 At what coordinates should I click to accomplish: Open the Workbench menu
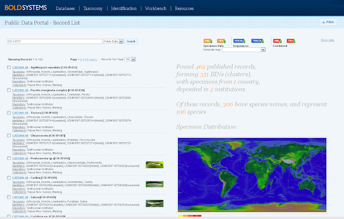(155, 9)
